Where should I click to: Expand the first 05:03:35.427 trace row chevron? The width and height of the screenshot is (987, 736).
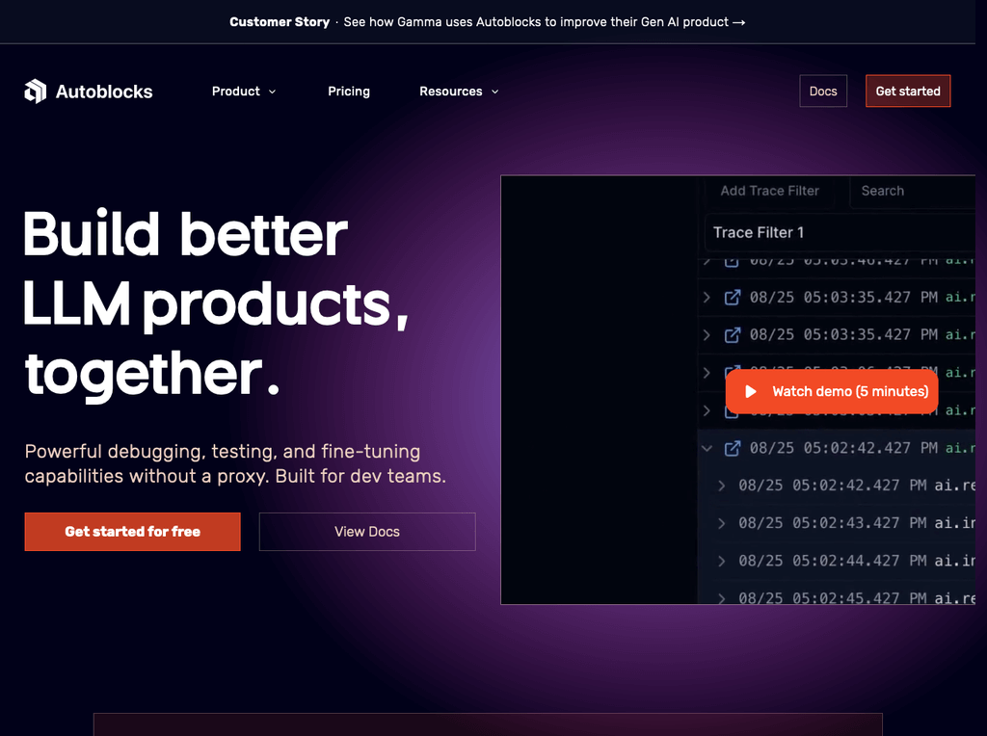click(x=707, y=297)
